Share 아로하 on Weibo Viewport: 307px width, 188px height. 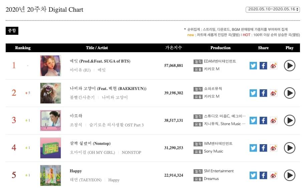tap(273, 120)
